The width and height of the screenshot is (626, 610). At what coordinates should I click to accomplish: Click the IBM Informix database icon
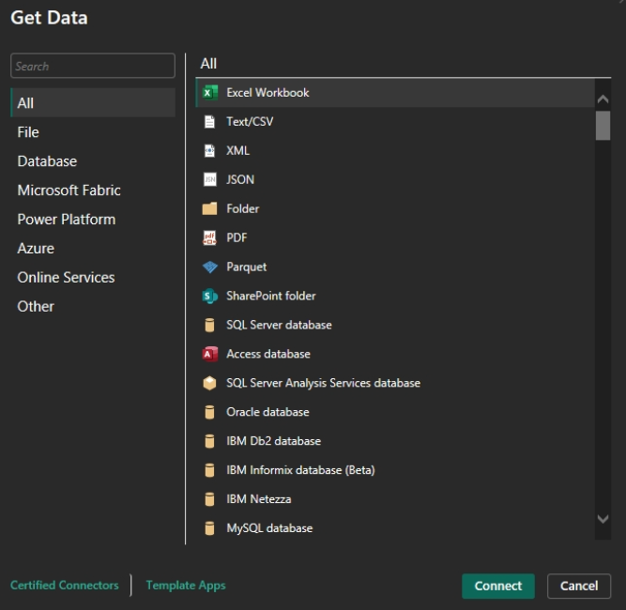(209, 470)
